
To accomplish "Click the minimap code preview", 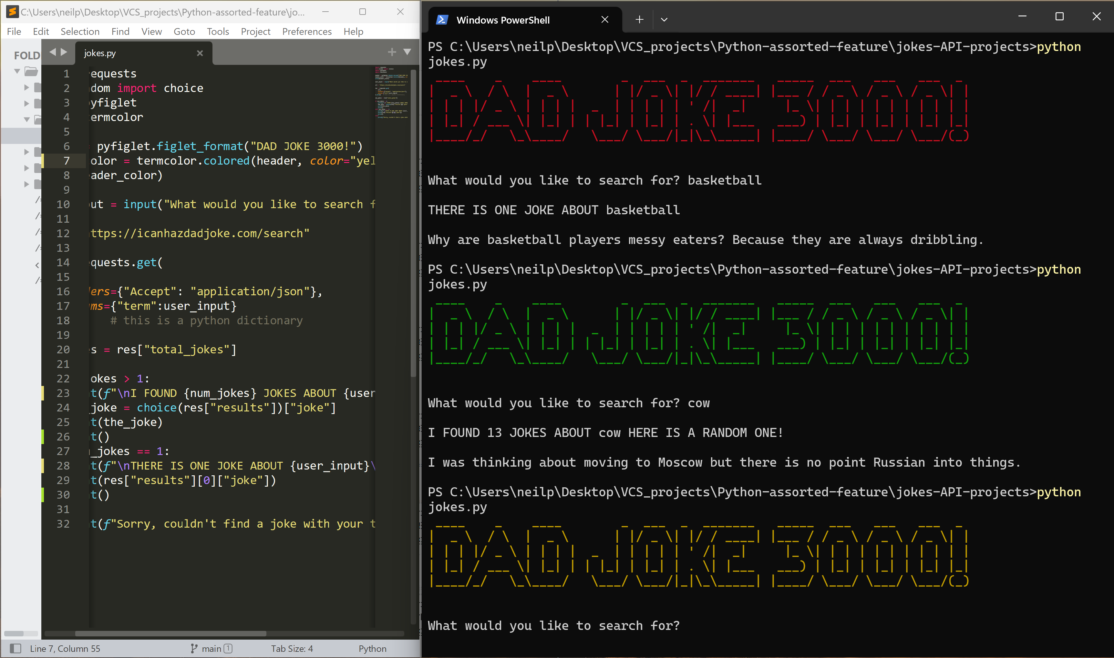I will click(x=392, y=92).
